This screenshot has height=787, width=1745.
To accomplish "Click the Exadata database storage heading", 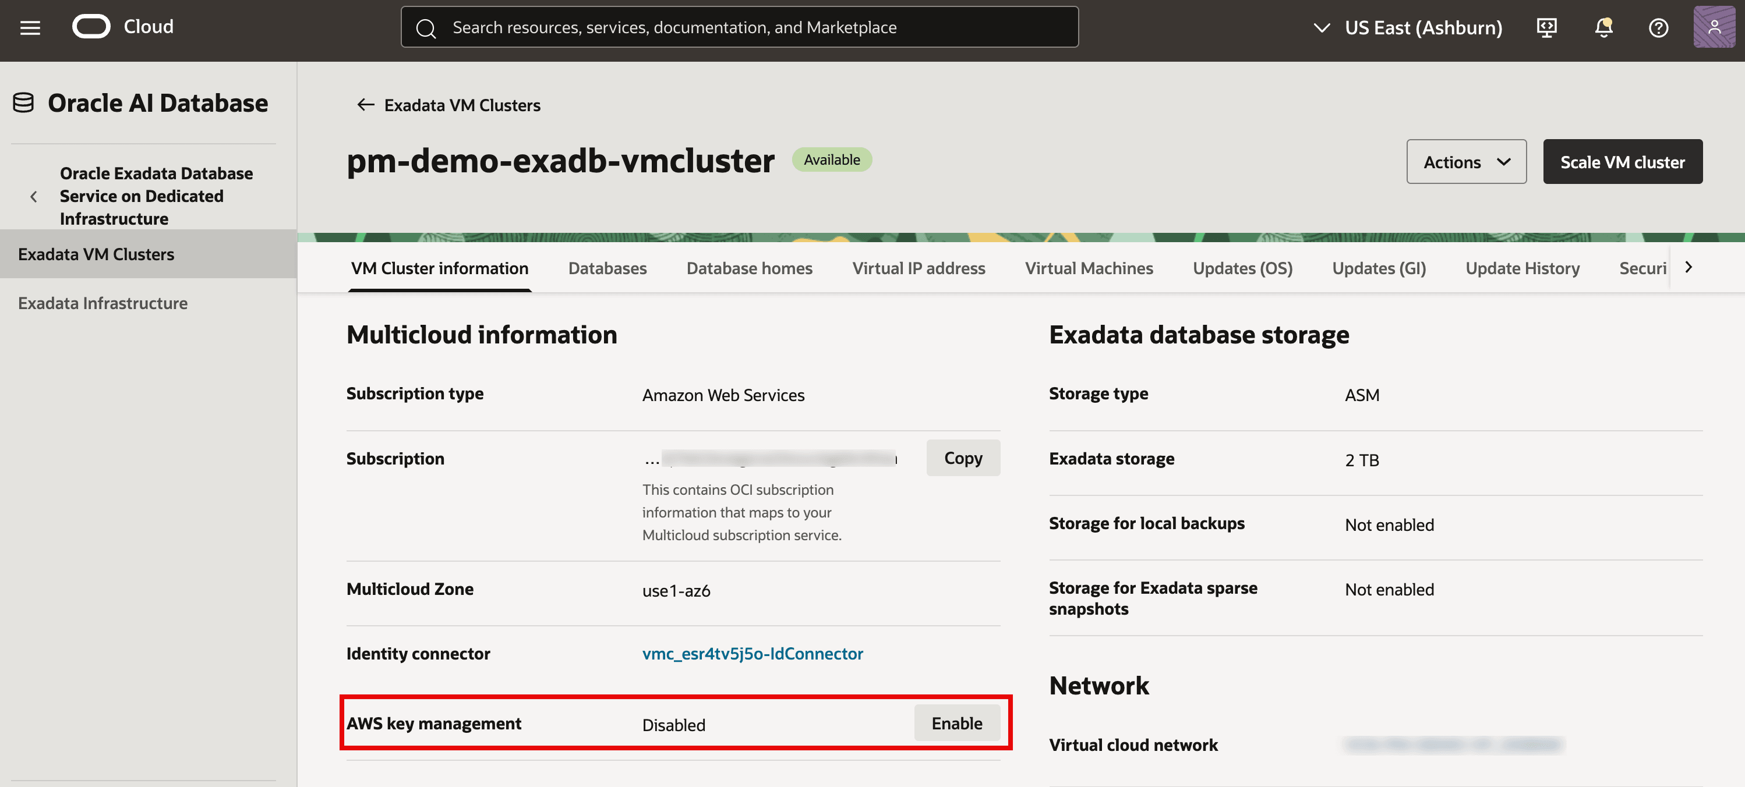I will (1198, 335).
